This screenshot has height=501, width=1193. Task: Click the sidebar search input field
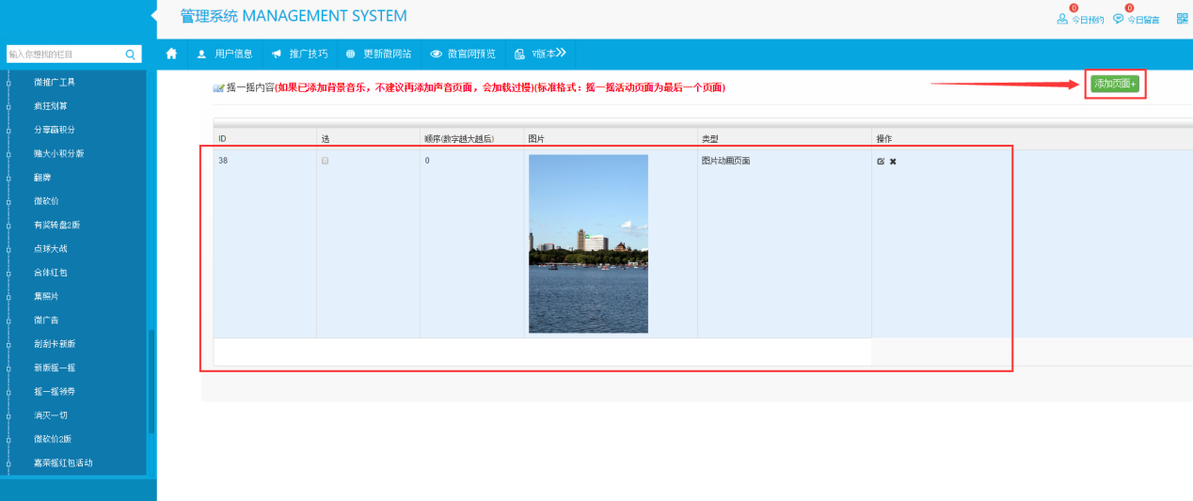[64, 55]
